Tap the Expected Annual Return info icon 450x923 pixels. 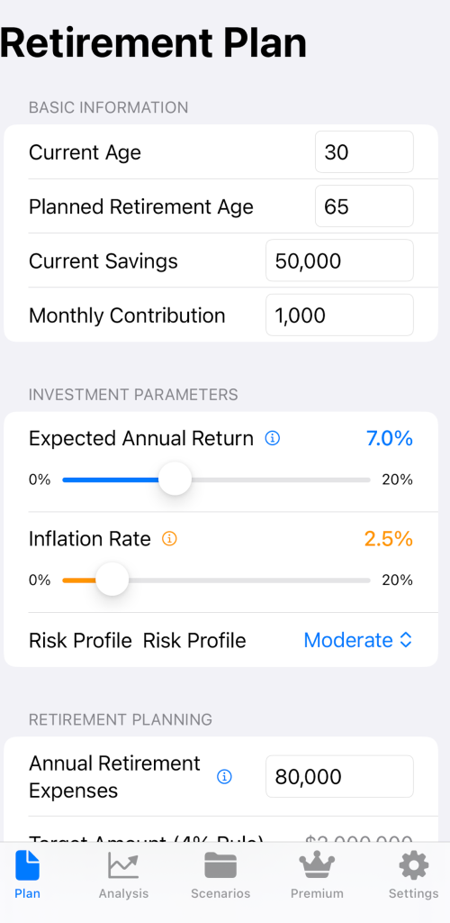[x=272, y=439]
